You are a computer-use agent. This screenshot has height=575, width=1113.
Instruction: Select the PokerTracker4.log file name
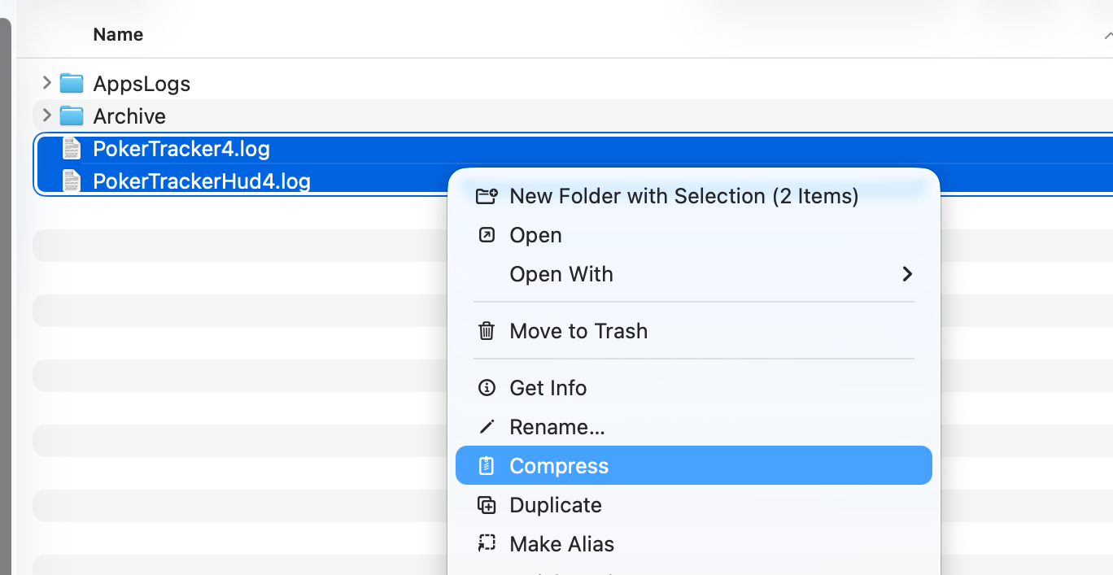[x=181, y=149]
